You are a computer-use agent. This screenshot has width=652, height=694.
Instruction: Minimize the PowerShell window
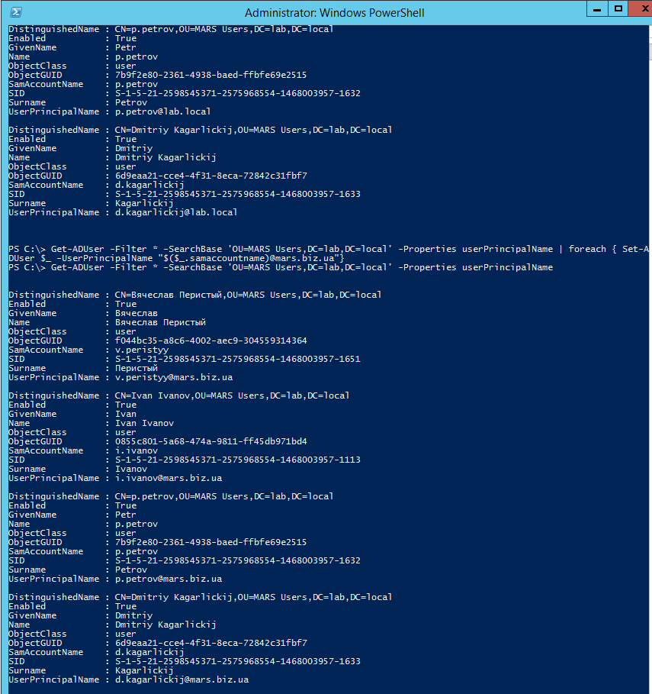pos(599,9)
